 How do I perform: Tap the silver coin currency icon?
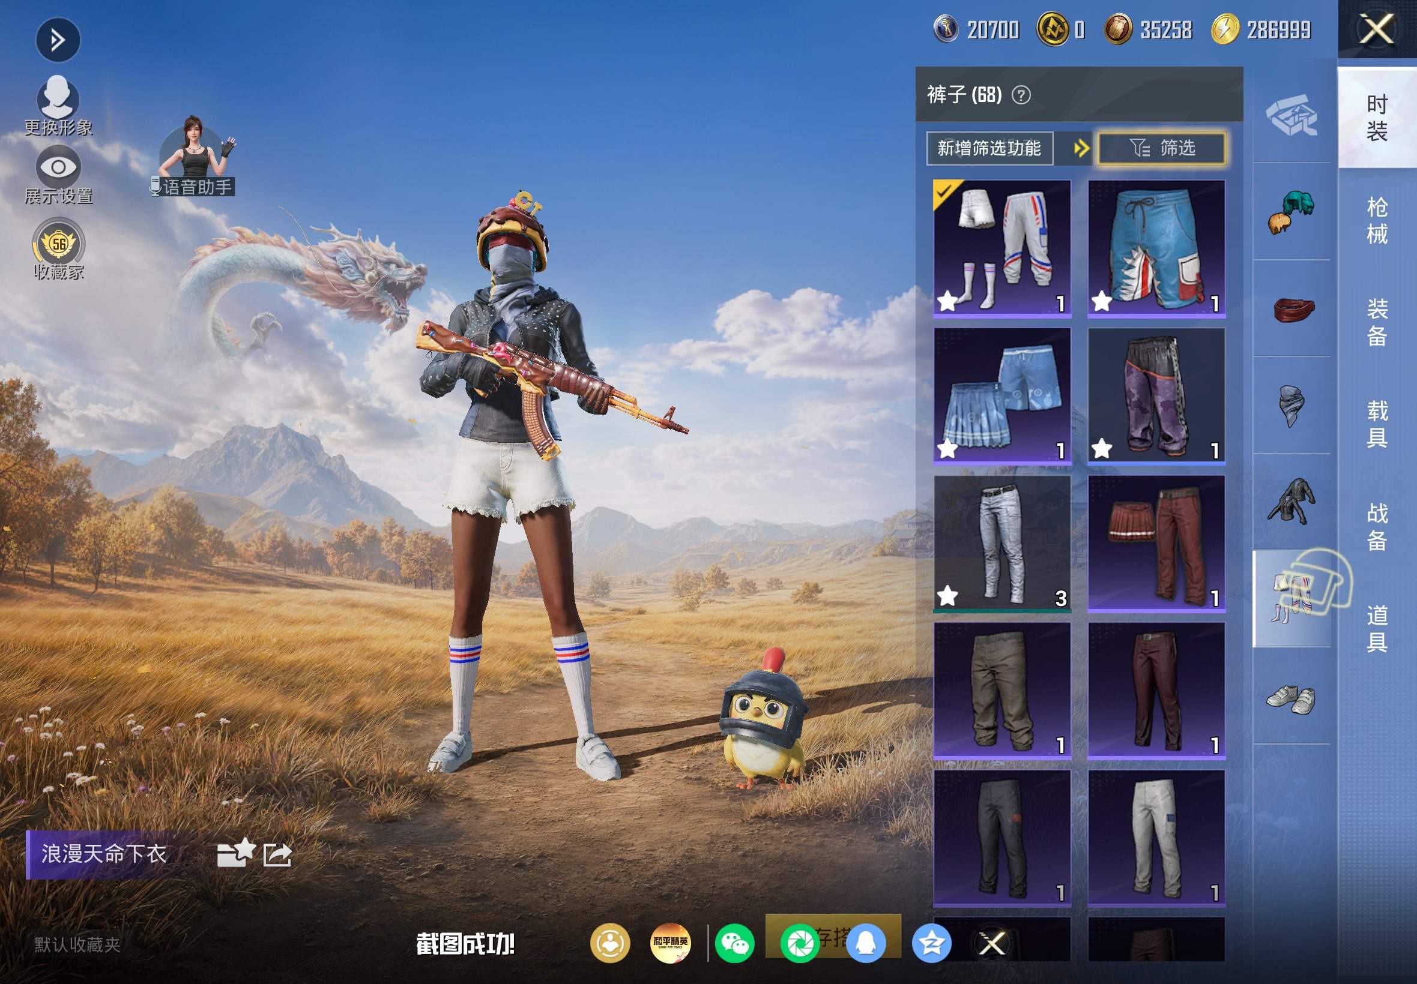pyautogui.click(x=946, y=29)
